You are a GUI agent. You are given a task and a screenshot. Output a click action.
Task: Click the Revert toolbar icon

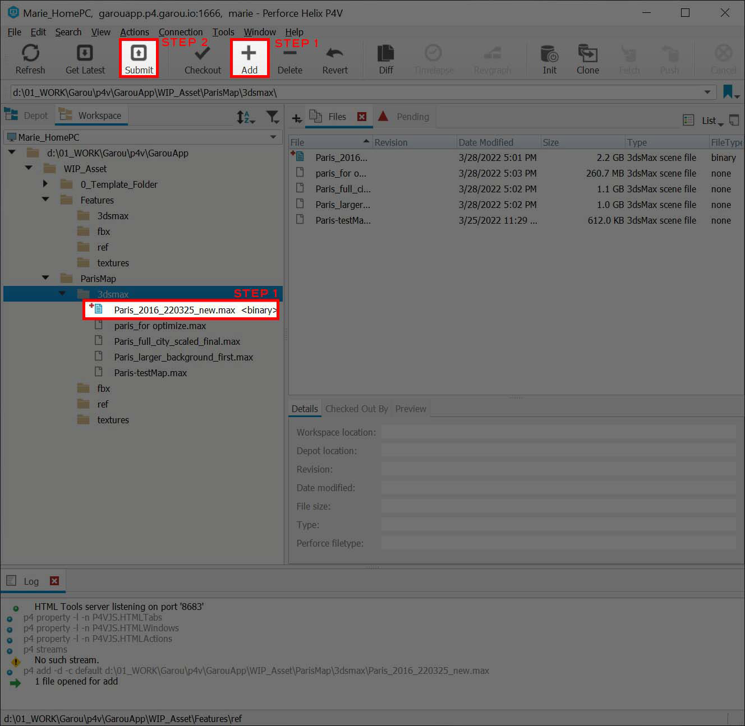click(x=335, y=59)
